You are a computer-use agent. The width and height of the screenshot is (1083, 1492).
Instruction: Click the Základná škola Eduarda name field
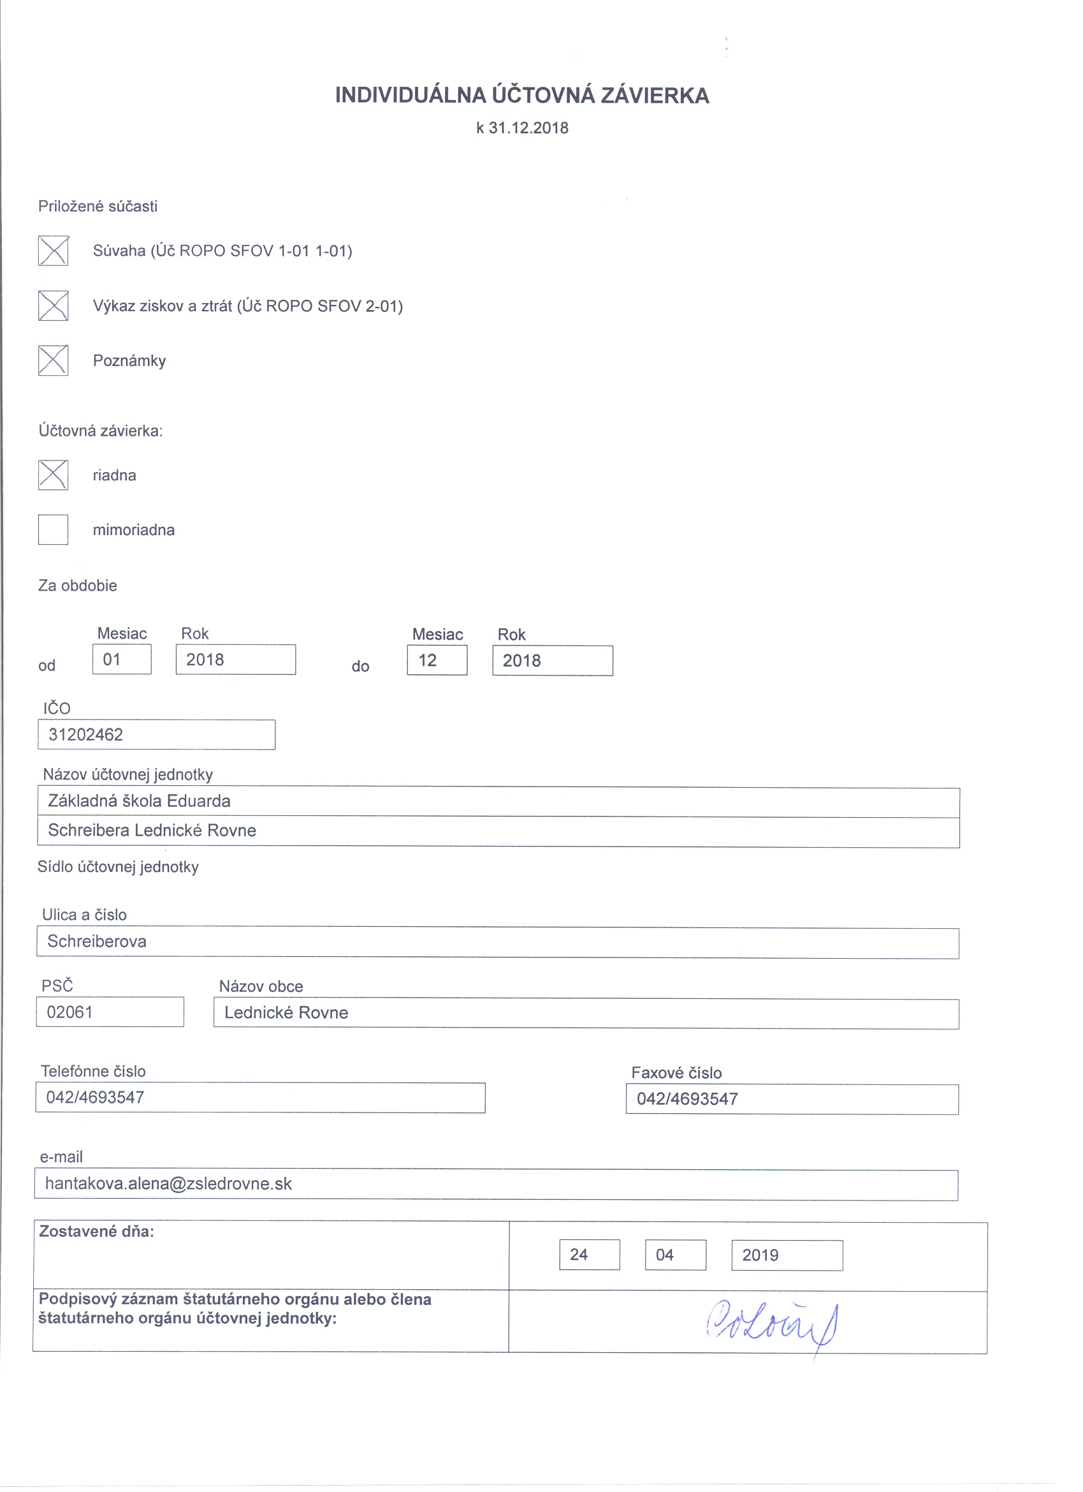(498, 802)
